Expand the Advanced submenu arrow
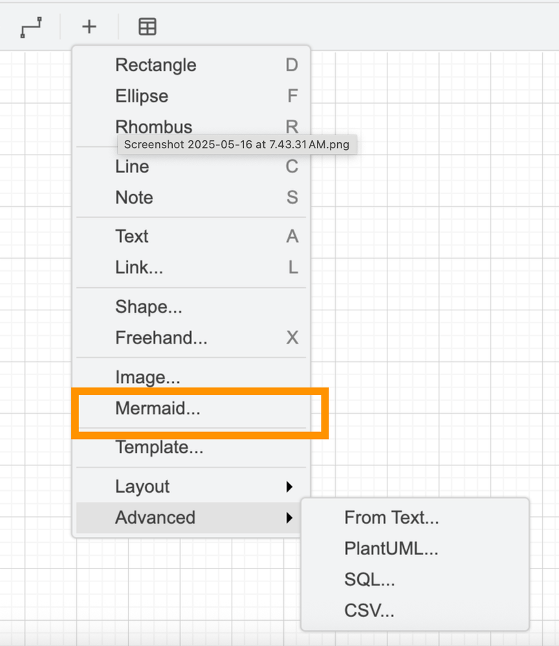This screenshot has width=559, height=646. click(x=289, y=517)
